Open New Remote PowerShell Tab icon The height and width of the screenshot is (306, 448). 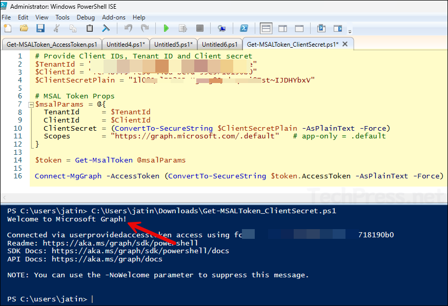pos(221,28)
